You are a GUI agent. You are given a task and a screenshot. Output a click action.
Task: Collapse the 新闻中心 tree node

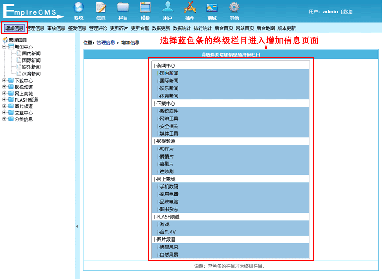4,47
